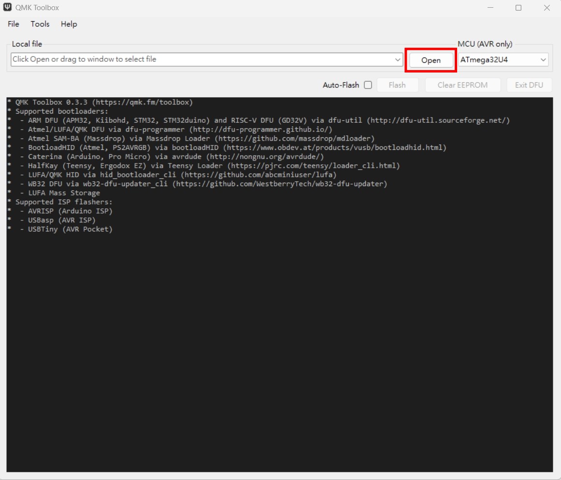The image size is (561, 480).
Task: Click the Clear EEPROM button
Action: 462,85
